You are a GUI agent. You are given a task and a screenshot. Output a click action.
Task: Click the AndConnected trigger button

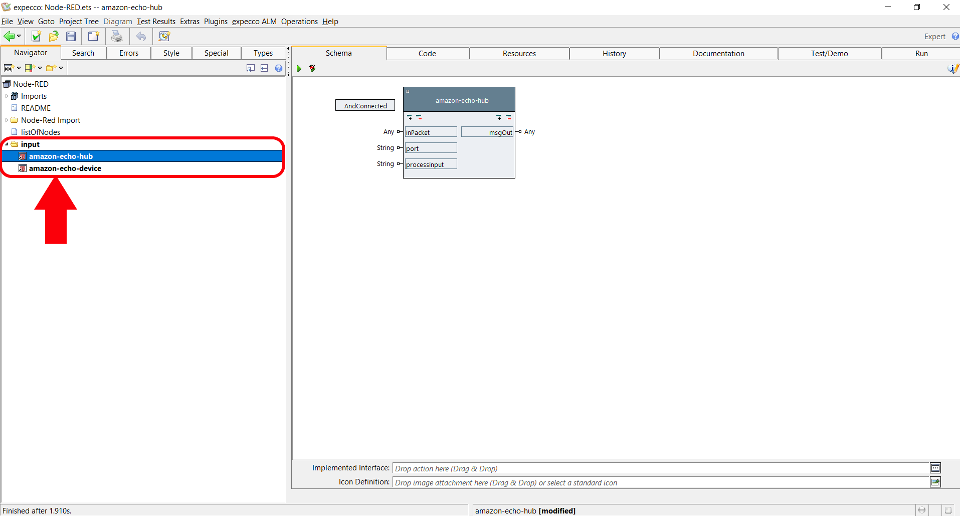point(365,106)
